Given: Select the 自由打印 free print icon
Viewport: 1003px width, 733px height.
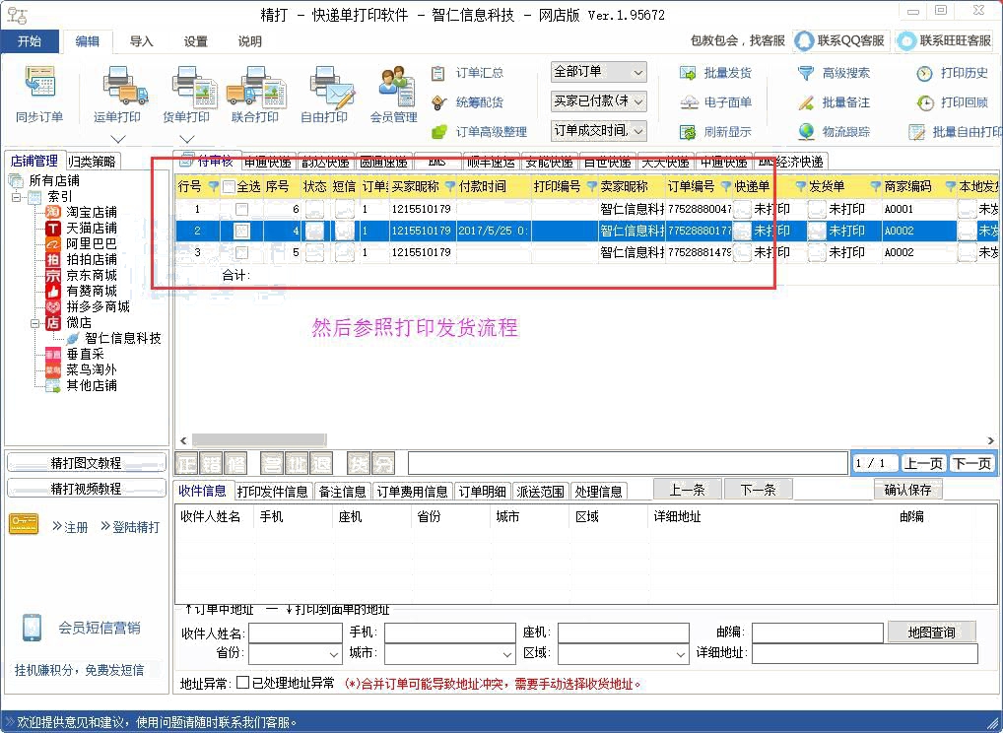Looking at the screenshot, I should (x=324, y=87).
